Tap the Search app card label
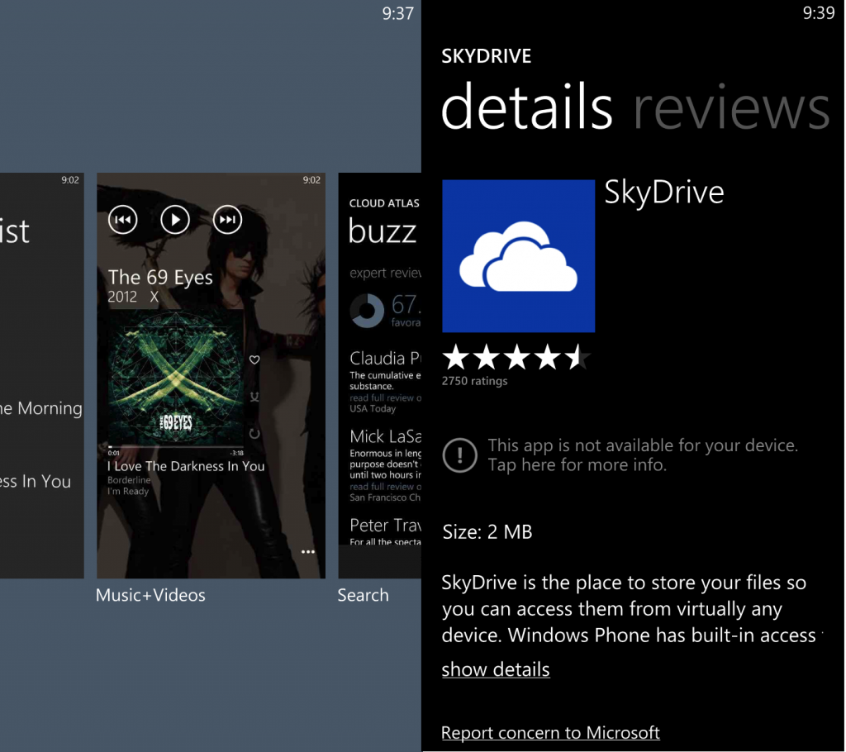The image size is (846, 752). pyautogui.click(x=364, y=595)
